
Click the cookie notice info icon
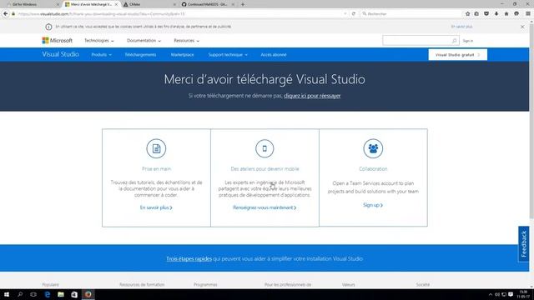pos(48,27)
